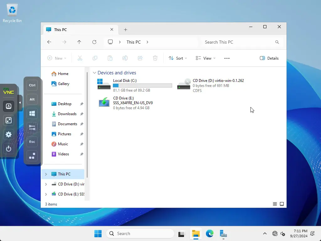
Task: Toggle the Ctrl key in noVNC
Action: pos(32,85)
